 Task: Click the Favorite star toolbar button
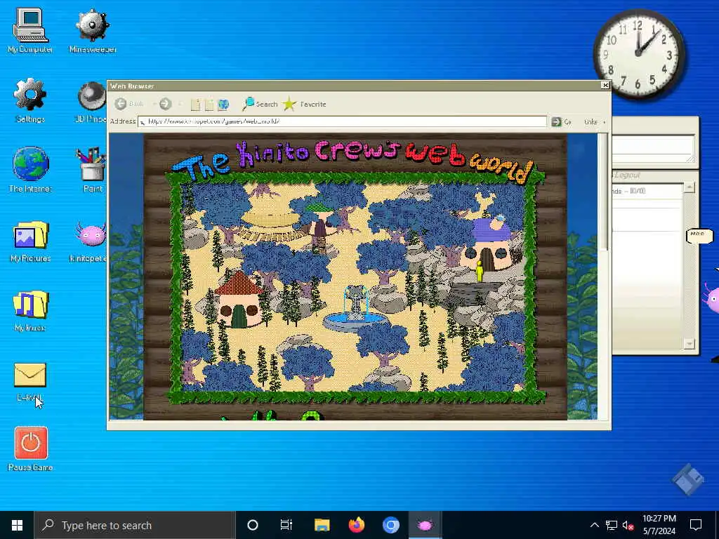tap(304, 104)
